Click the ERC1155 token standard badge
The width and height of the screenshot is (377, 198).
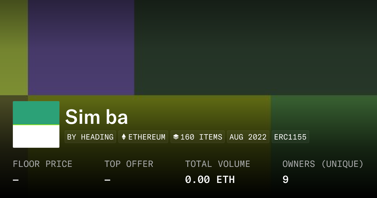[290, 137]
